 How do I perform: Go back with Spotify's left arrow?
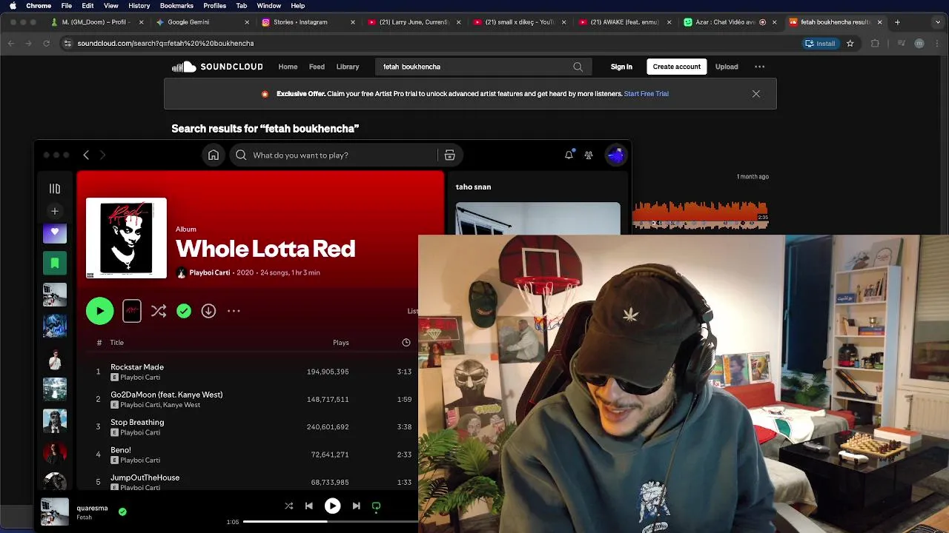[x=86, y=155]
